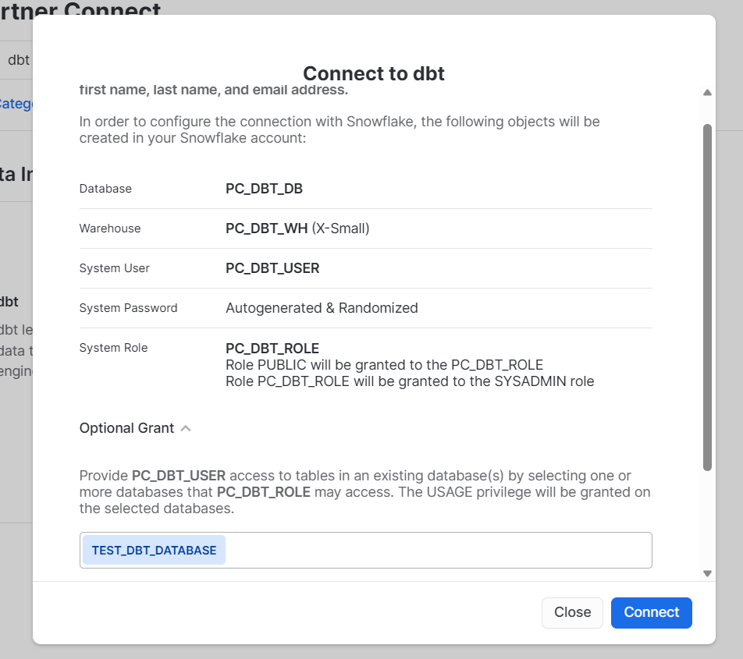
Task: Click the scroll up arrow in dialog
Action: 707,93
